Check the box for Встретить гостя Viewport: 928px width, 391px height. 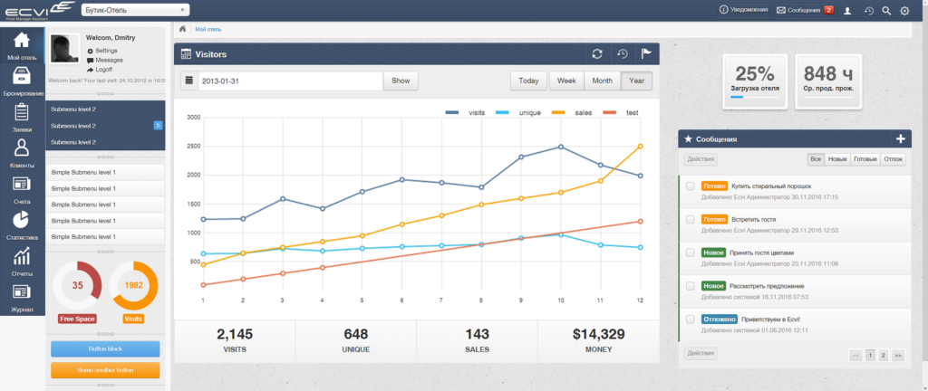tap(690, 219)
